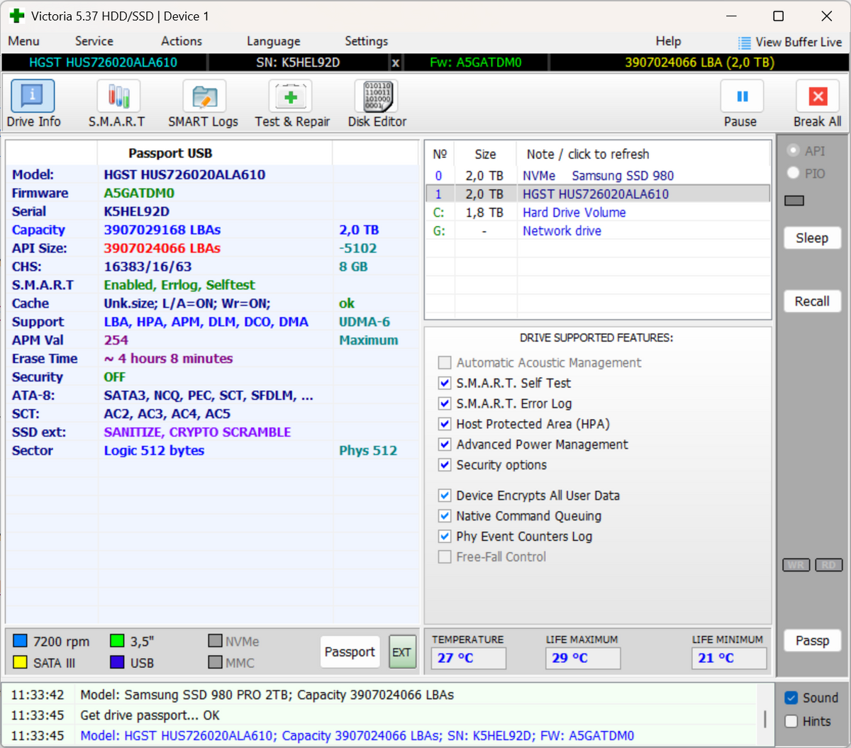Viewport: 851px width, 748px height.
Task: Select the Samsung SSD 980 NVMe drive row
Action: [x=598, y=176]
